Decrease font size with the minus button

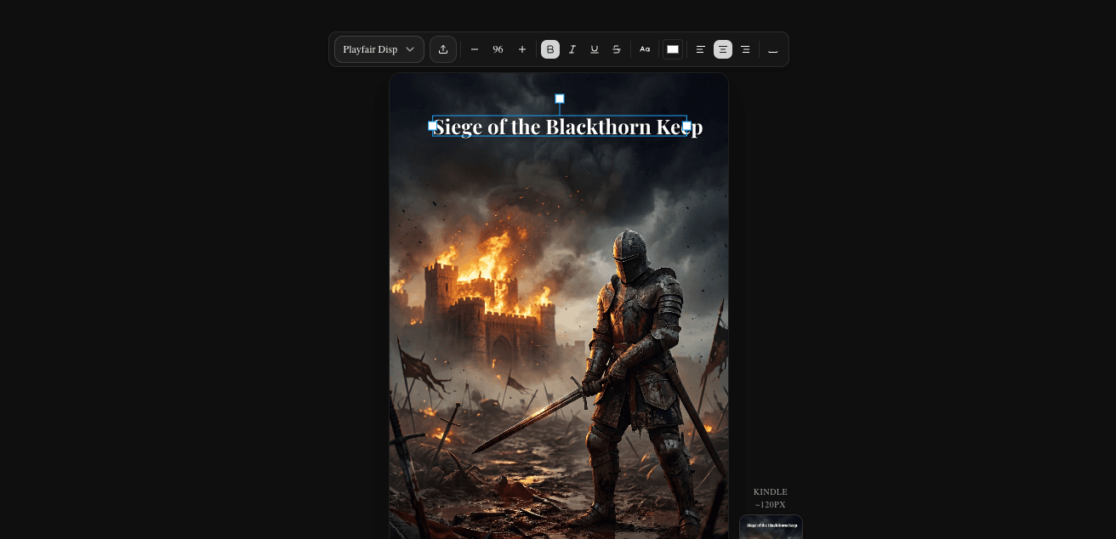(475, 49)
